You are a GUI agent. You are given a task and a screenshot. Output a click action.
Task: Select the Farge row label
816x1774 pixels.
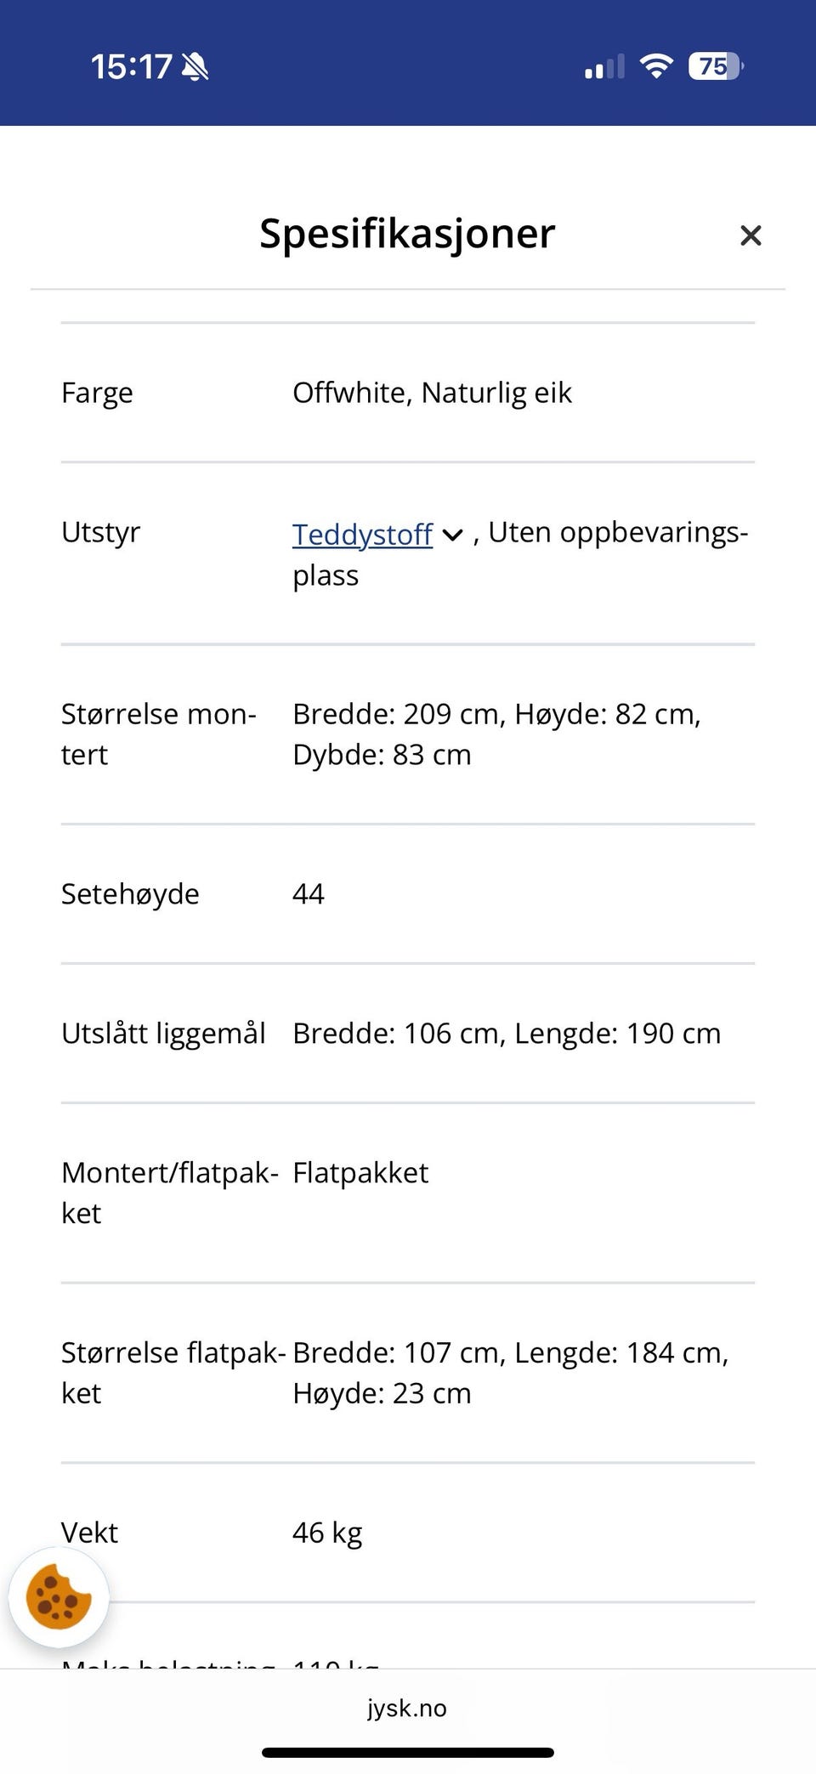click(x=97, y=393)
